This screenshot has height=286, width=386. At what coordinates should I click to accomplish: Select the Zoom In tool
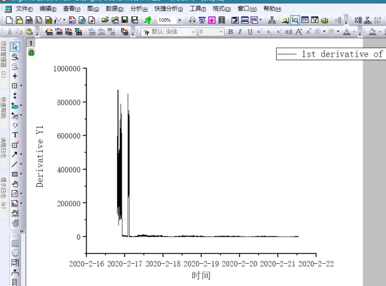coord(15,57)
